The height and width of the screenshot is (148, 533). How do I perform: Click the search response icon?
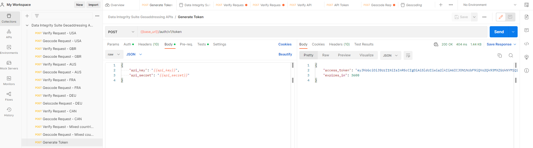pos(511,55)
